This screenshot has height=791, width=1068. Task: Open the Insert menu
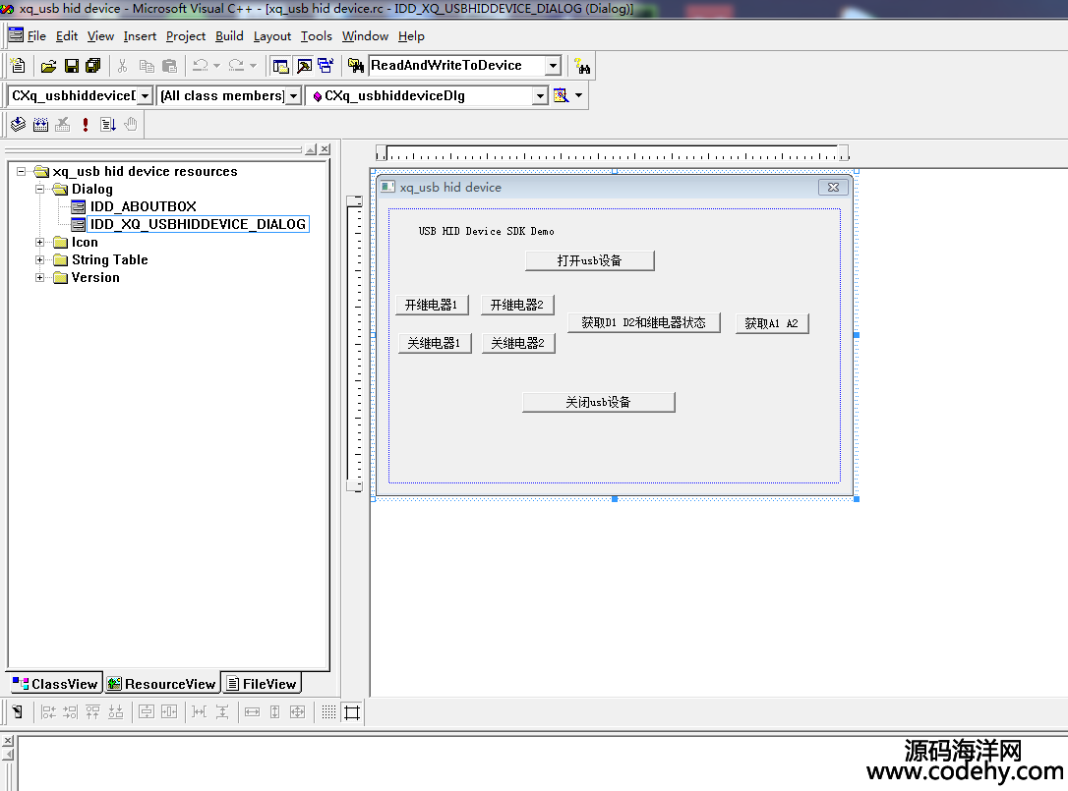pos(140,36)
